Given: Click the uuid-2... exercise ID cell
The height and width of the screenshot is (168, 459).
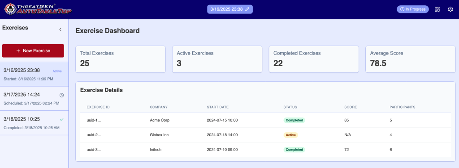Looking at the screenshot, I should tap(94, 135).
